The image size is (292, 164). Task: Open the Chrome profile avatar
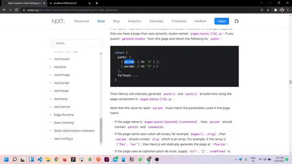pos(282,10)
